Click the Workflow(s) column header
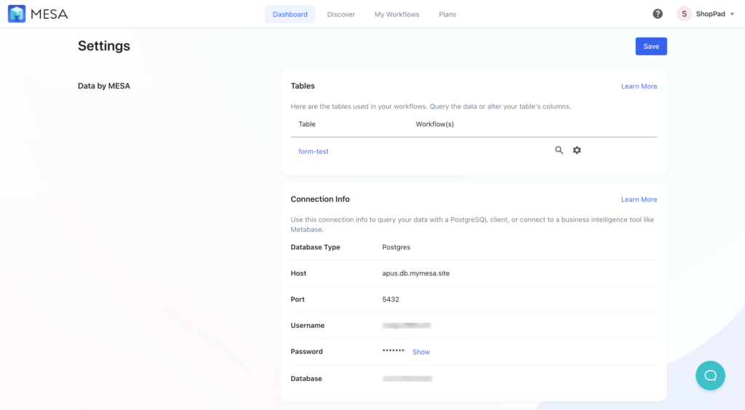 pyautogui.click(x=435, y=124)
